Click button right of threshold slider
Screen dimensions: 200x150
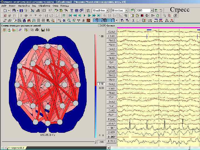pos(102,142)
